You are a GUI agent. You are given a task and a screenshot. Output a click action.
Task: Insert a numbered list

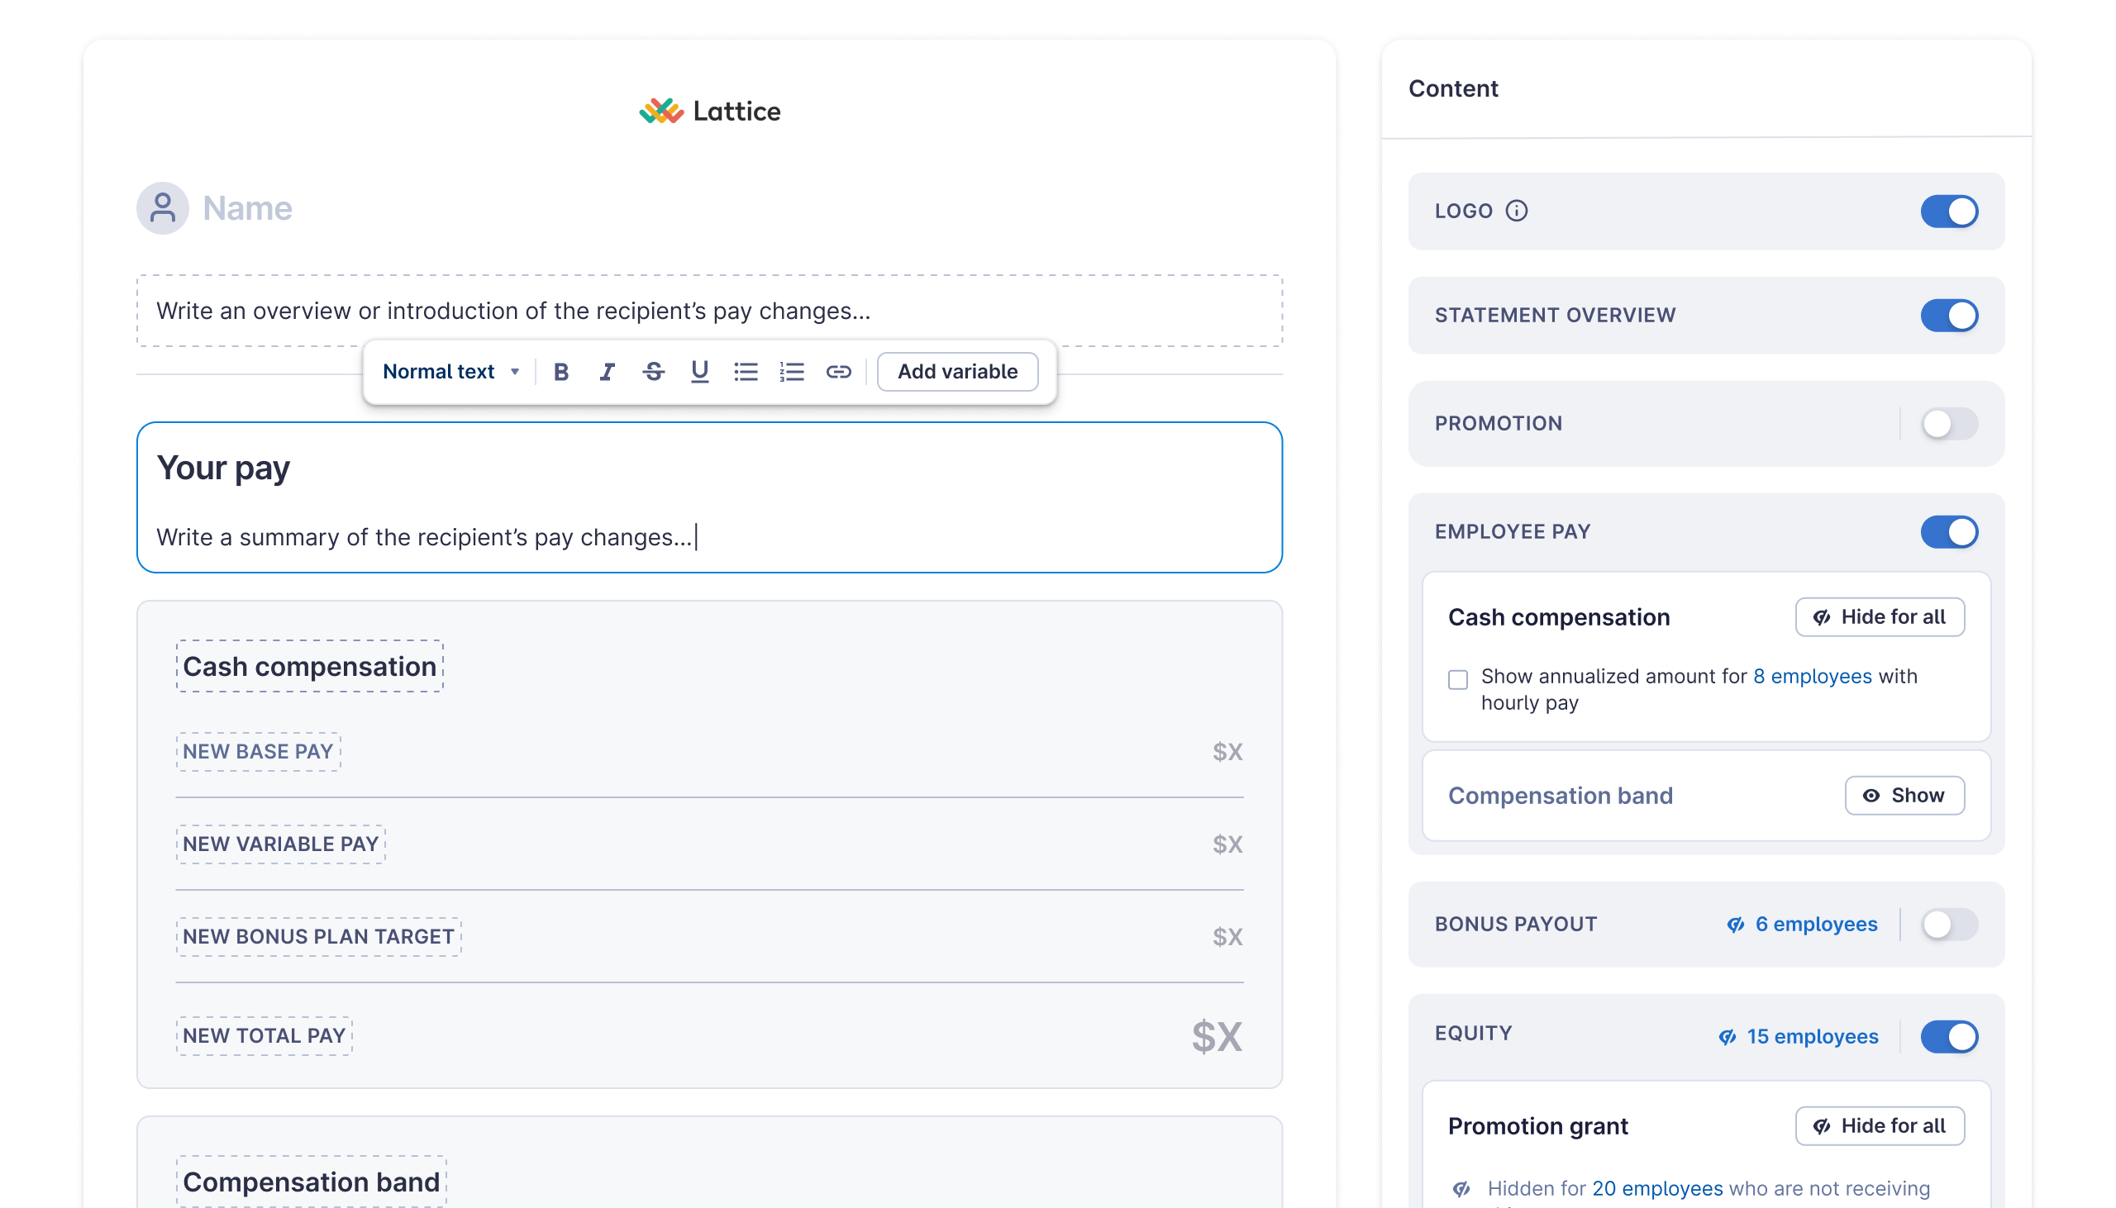tap(792, 372)
